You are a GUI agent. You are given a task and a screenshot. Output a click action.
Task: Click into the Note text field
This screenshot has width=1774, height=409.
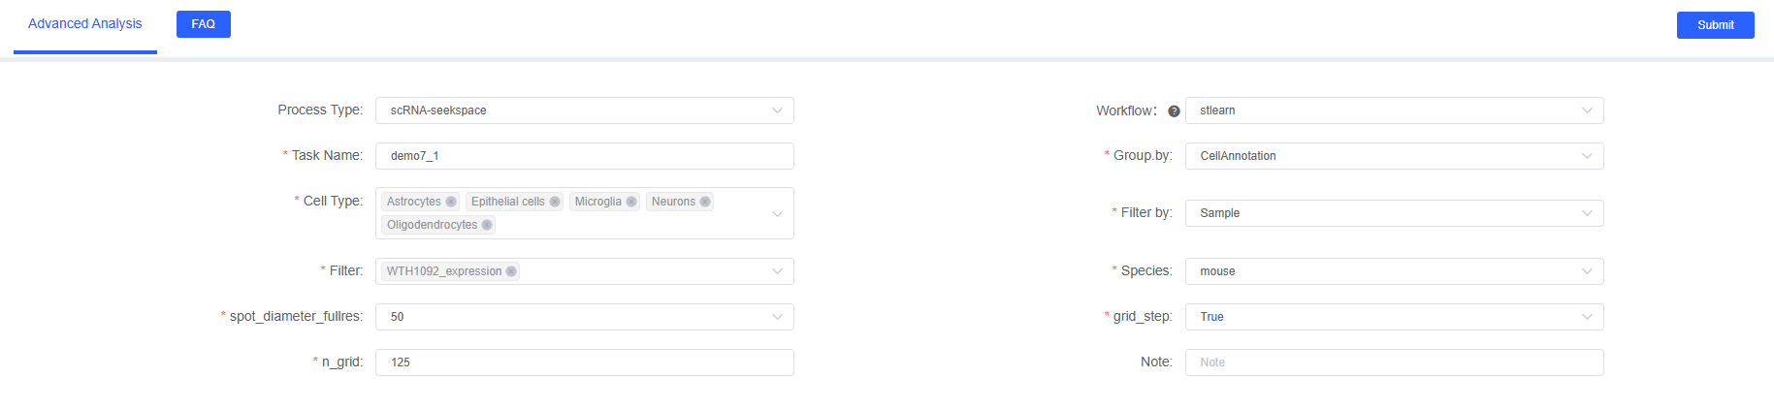1394,362
